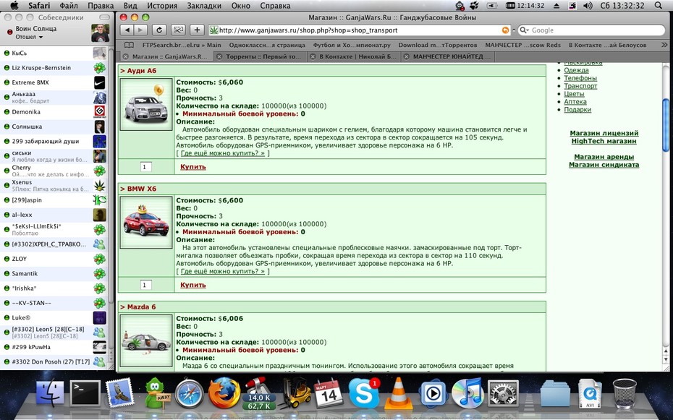Viewport: 673px width, 420px height.
Task: Show more bookmarks with the chevron
Action: coord(664,45)
